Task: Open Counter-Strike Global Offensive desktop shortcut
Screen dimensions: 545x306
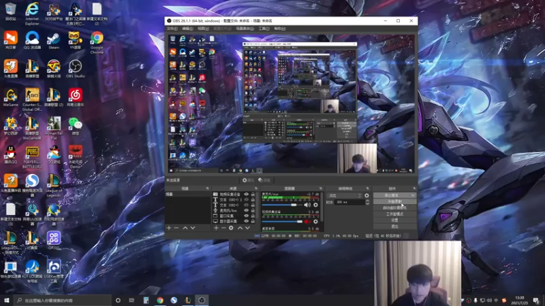Action: (x=32, y=99)
